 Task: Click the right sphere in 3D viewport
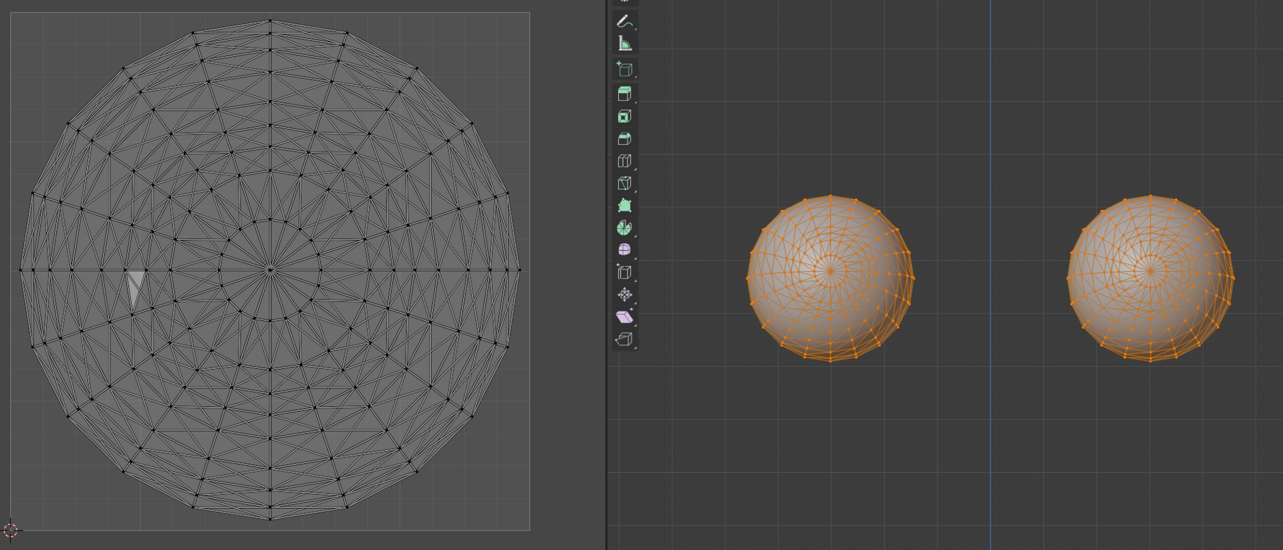tap(1150, 278)
